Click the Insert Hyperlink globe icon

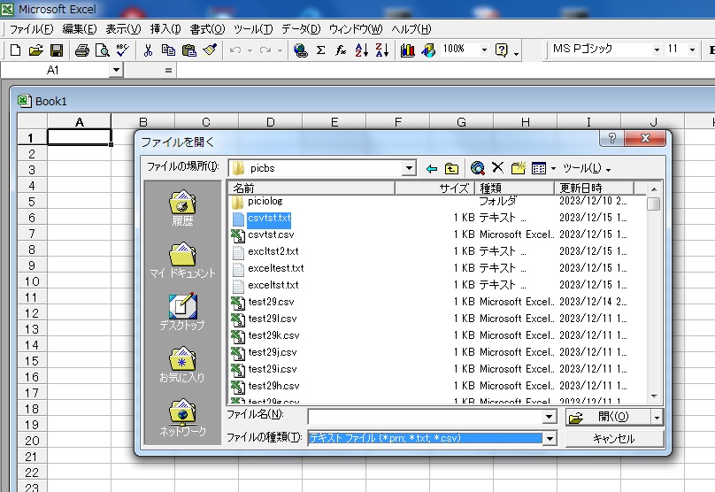point(301,50)
